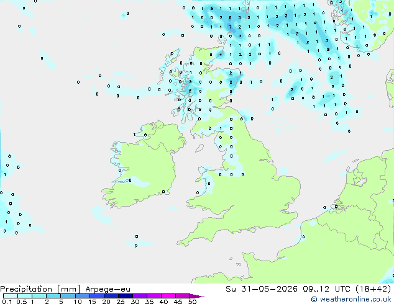Select the 5–10 mm legend swatch
Screen dimensions: 394x304
68,296
